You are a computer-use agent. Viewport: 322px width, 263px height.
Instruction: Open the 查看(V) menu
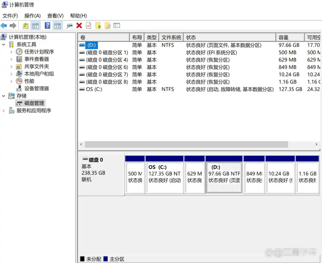(x=55, y=16)
